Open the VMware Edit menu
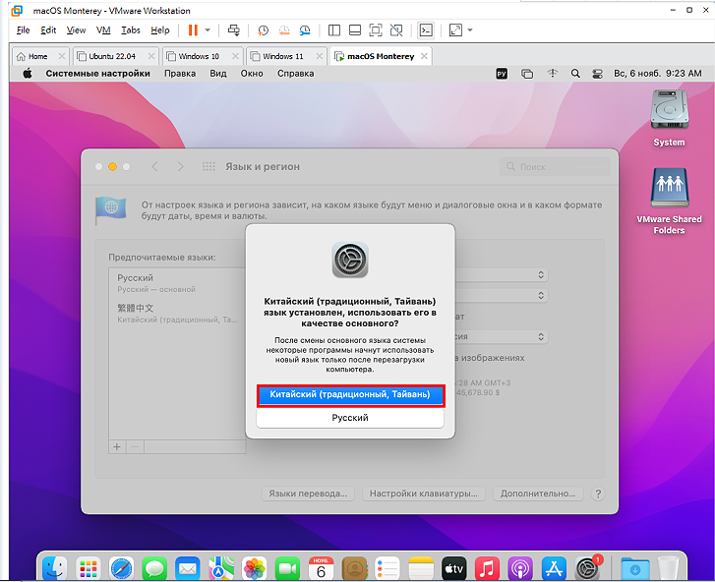The width and height of the screenshot is (715, 582). [x=48, y=30]
